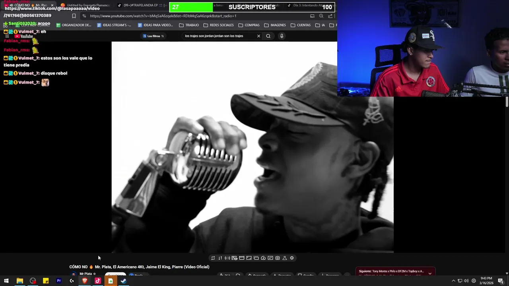Click the site settings icon before the URL
509x286 pixels.
pyautogui.click(x=84, y=16)
